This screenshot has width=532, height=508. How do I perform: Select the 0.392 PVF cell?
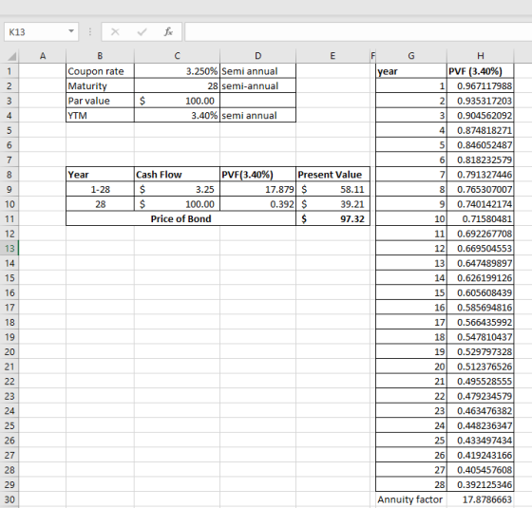pos(257,204)
